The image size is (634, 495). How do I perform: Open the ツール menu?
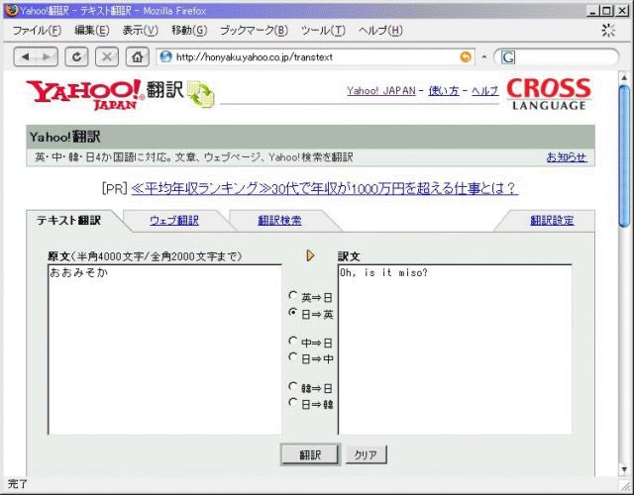[x=323, y=31]
